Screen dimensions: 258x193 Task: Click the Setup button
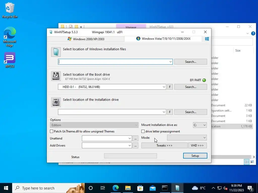pos(195,156)
